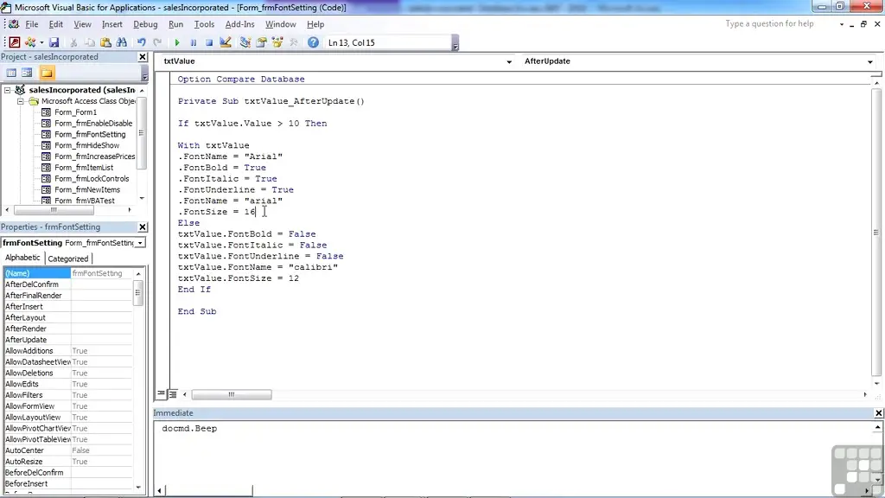885x498 pixels.
Task: Open the frmFontSetting object dropdown in Properties
Action: [x=140, y=243]
